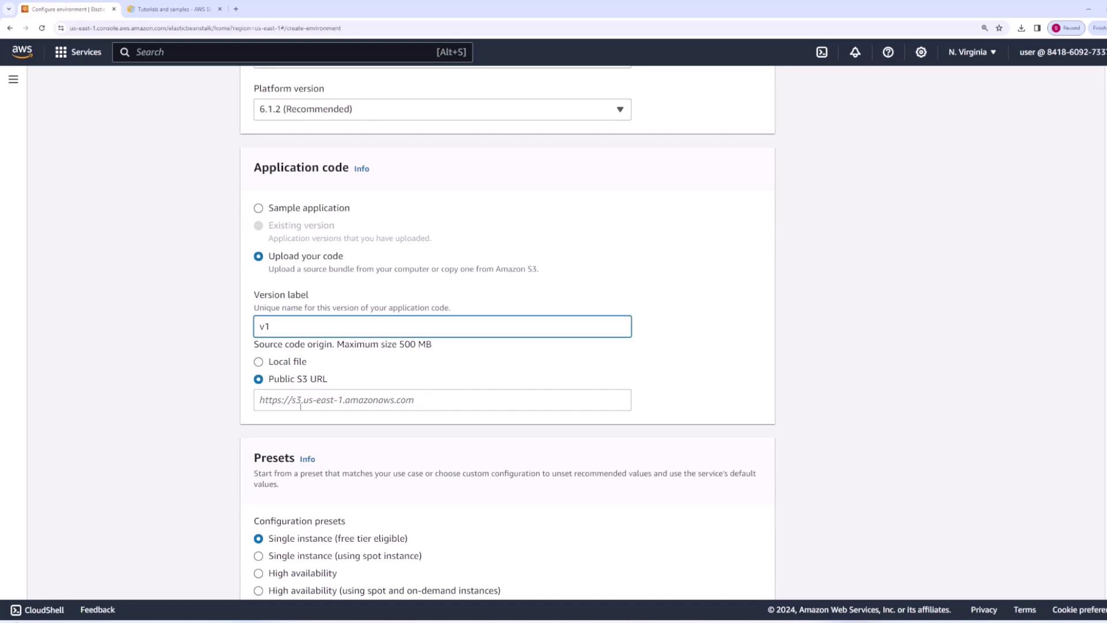Screen dimensions: 1107x623
Task: Open the notifications bell icon
Action: coord(855,52)
